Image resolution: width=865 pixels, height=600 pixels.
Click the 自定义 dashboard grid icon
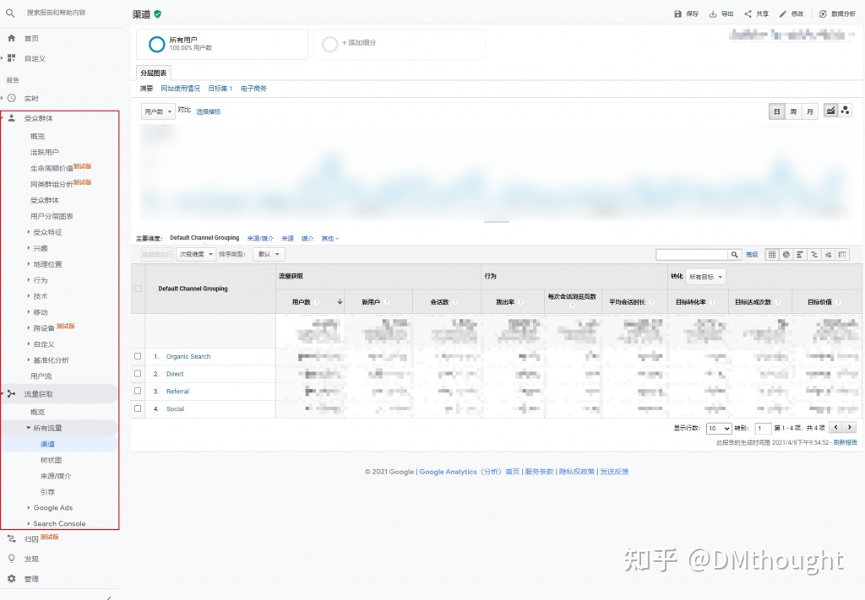pyautogui.click(x=11, y=58)
